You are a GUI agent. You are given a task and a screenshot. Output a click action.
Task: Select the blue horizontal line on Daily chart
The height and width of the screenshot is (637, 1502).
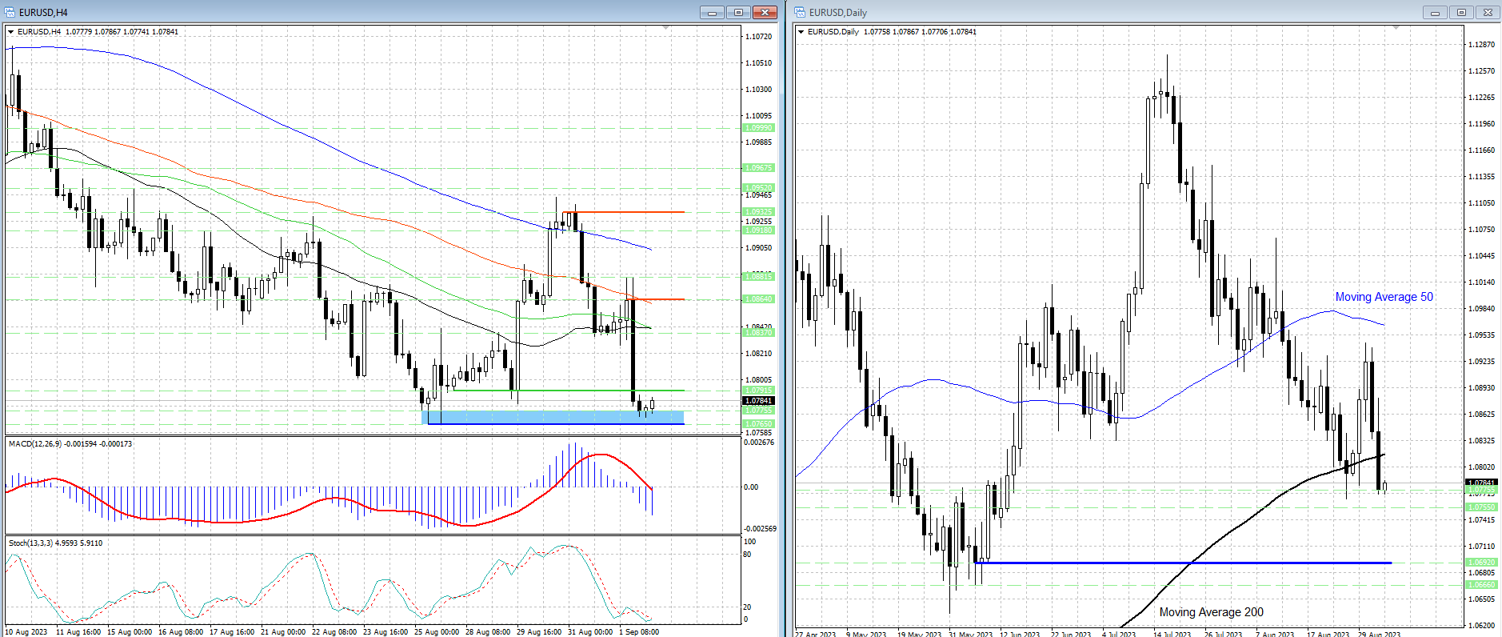[x=1184, y=563]
